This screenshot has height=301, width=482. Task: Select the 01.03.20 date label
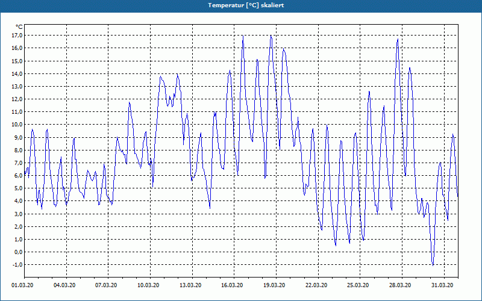(x=22, y=285)
